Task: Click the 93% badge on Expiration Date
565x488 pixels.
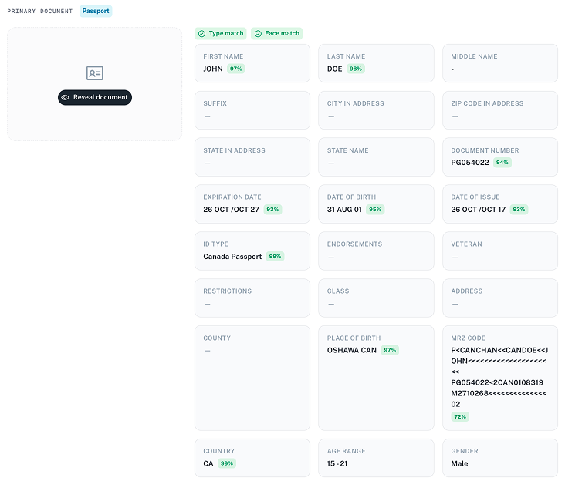Action: point(272,210)
